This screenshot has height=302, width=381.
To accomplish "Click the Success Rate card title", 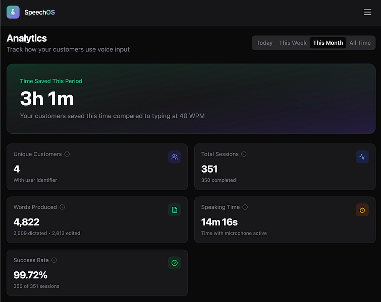I will [x=31, y=260].
